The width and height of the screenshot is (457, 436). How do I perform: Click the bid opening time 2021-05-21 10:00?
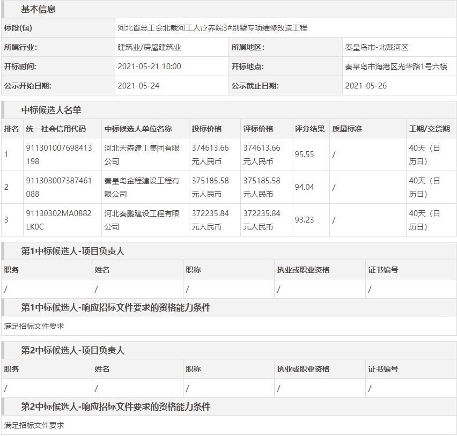149,66
